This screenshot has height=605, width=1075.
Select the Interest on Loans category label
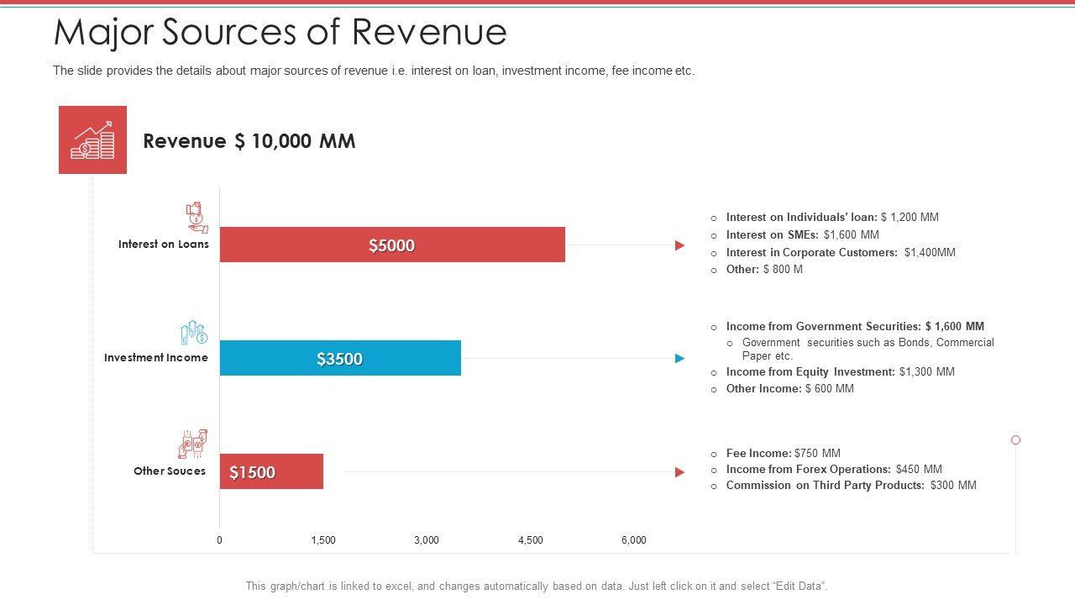pyautogui.click(x=163, y=245)
